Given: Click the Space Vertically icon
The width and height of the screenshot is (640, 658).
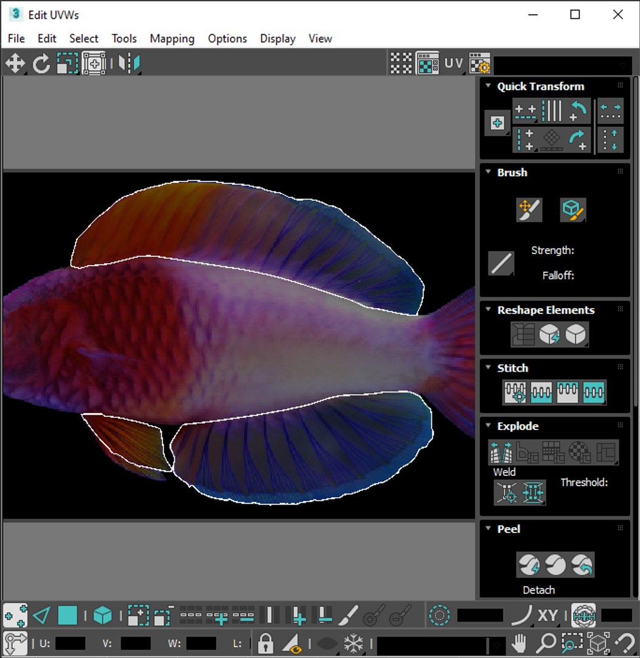Looking at the screenshot, I should tap(610, 140).
